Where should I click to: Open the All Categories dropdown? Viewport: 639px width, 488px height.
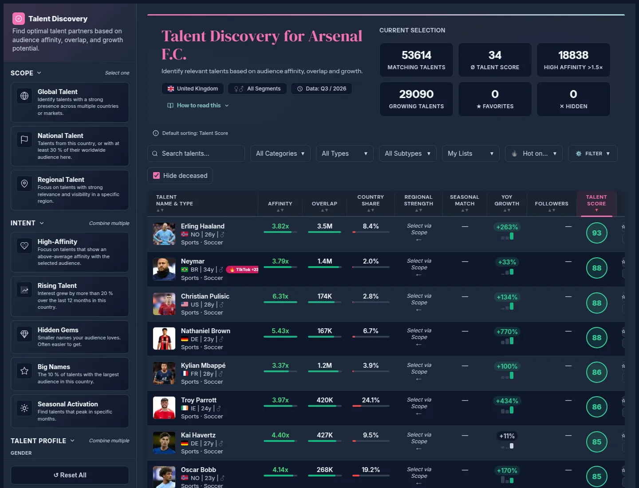click(280, 153)
